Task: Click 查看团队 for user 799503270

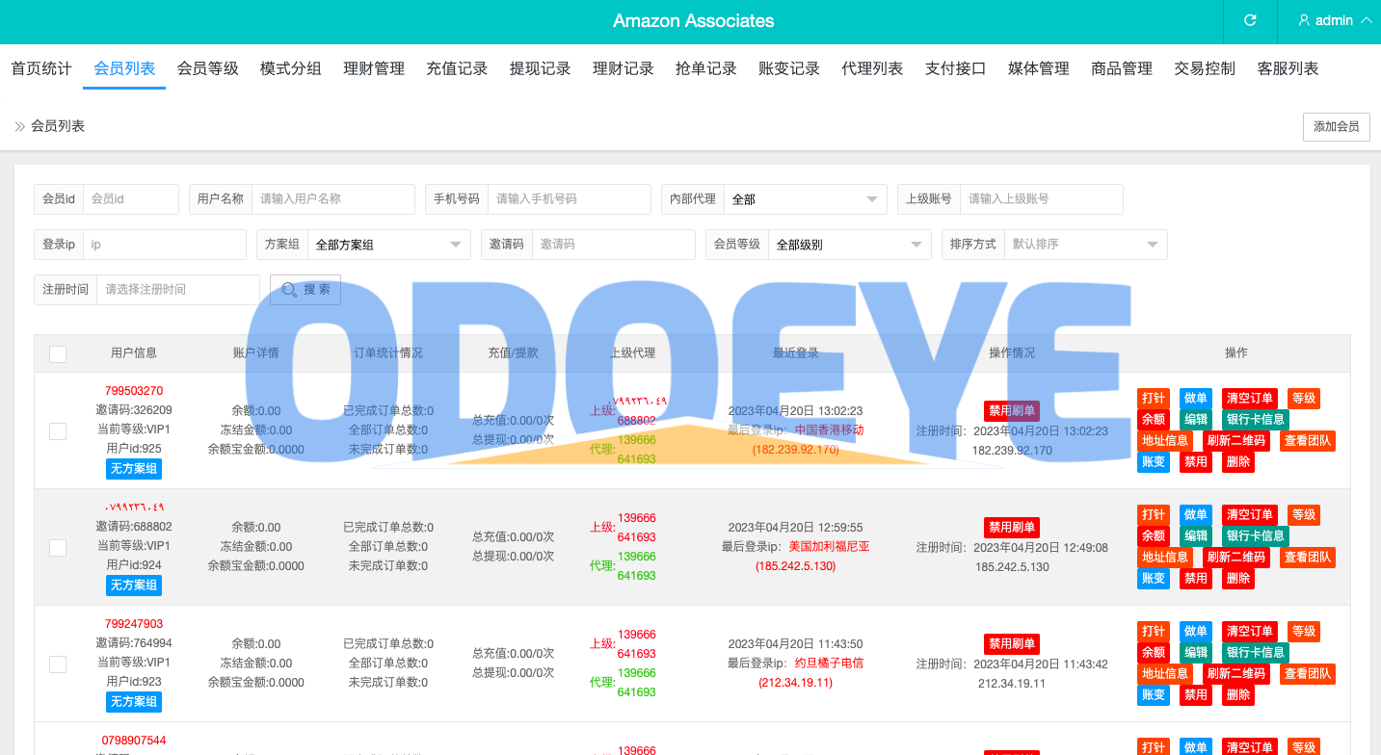Action: pos(1308,441)
